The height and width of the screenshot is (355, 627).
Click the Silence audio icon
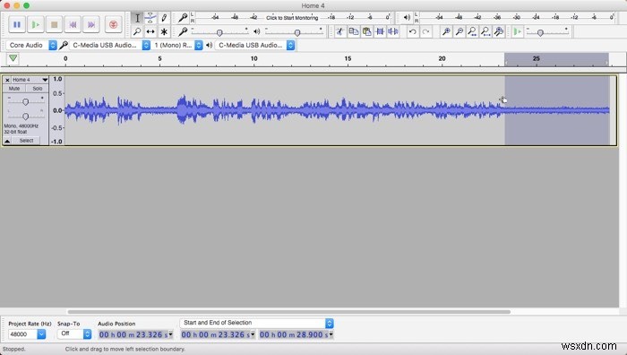click(393, 31)
